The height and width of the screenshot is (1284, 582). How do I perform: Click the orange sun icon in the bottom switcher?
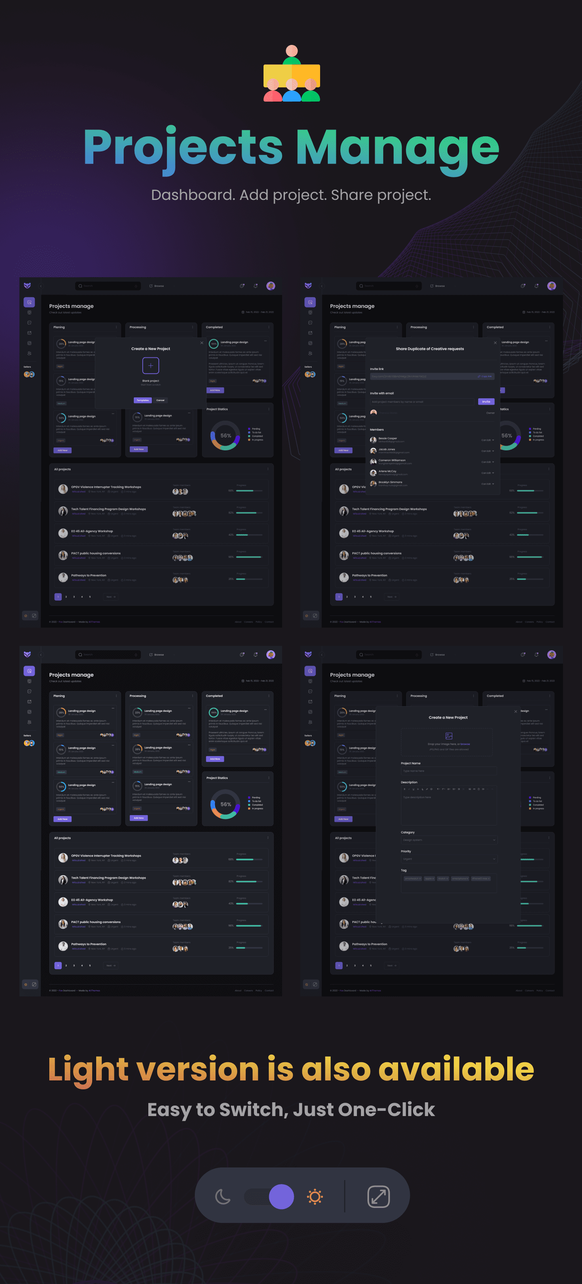coord(315,1197)
